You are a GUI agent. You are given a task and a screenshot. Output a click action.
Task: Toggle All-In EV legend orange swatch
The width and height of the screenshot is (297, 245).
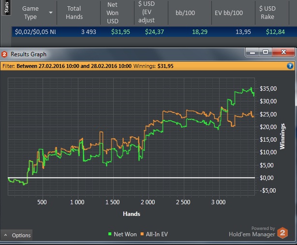coord(142,234)
